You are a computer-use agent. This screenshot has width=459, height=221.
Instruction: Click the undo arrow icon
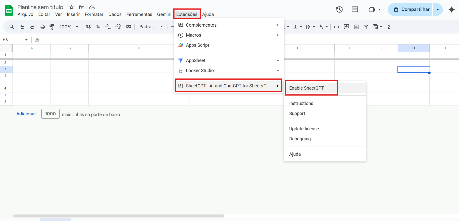(x=22, y=27)
